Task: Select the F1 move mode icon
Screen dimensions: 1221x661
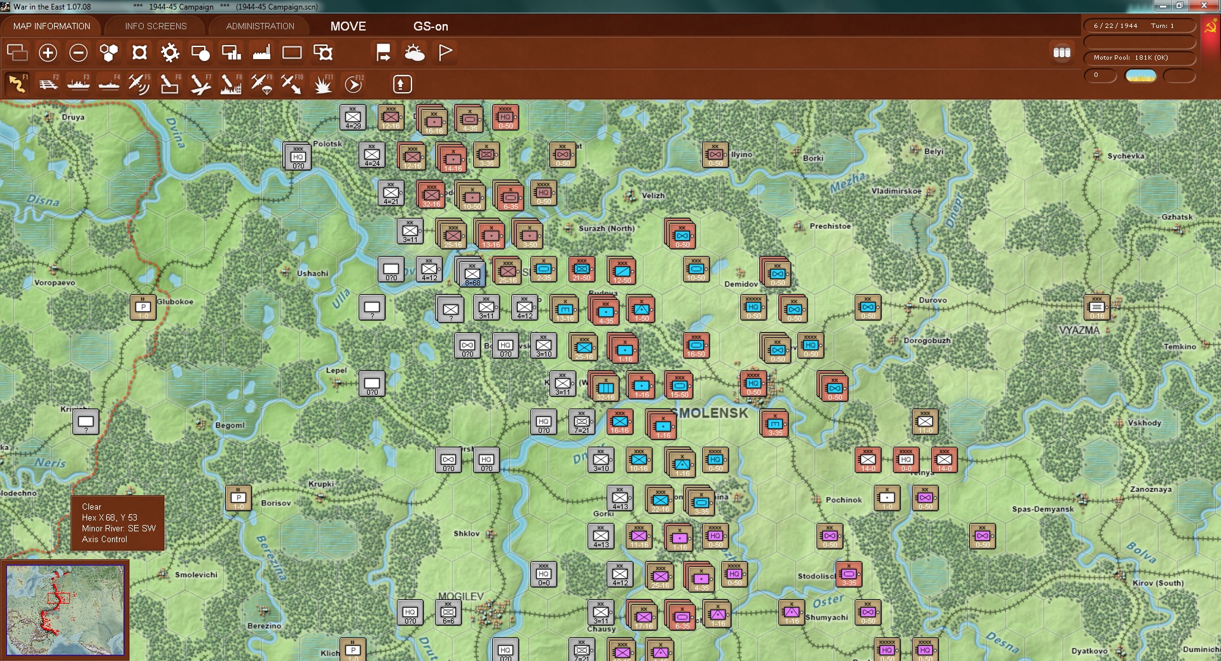Action: pos(17,84)
